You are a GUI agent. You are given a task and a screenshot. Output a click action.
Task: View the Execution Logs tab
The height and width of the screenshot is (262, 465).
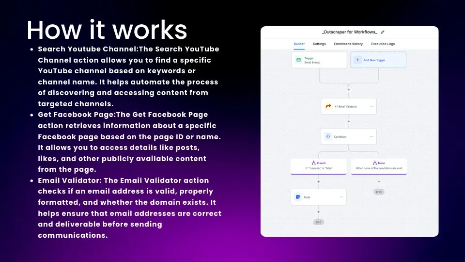(x=383, y=44)
